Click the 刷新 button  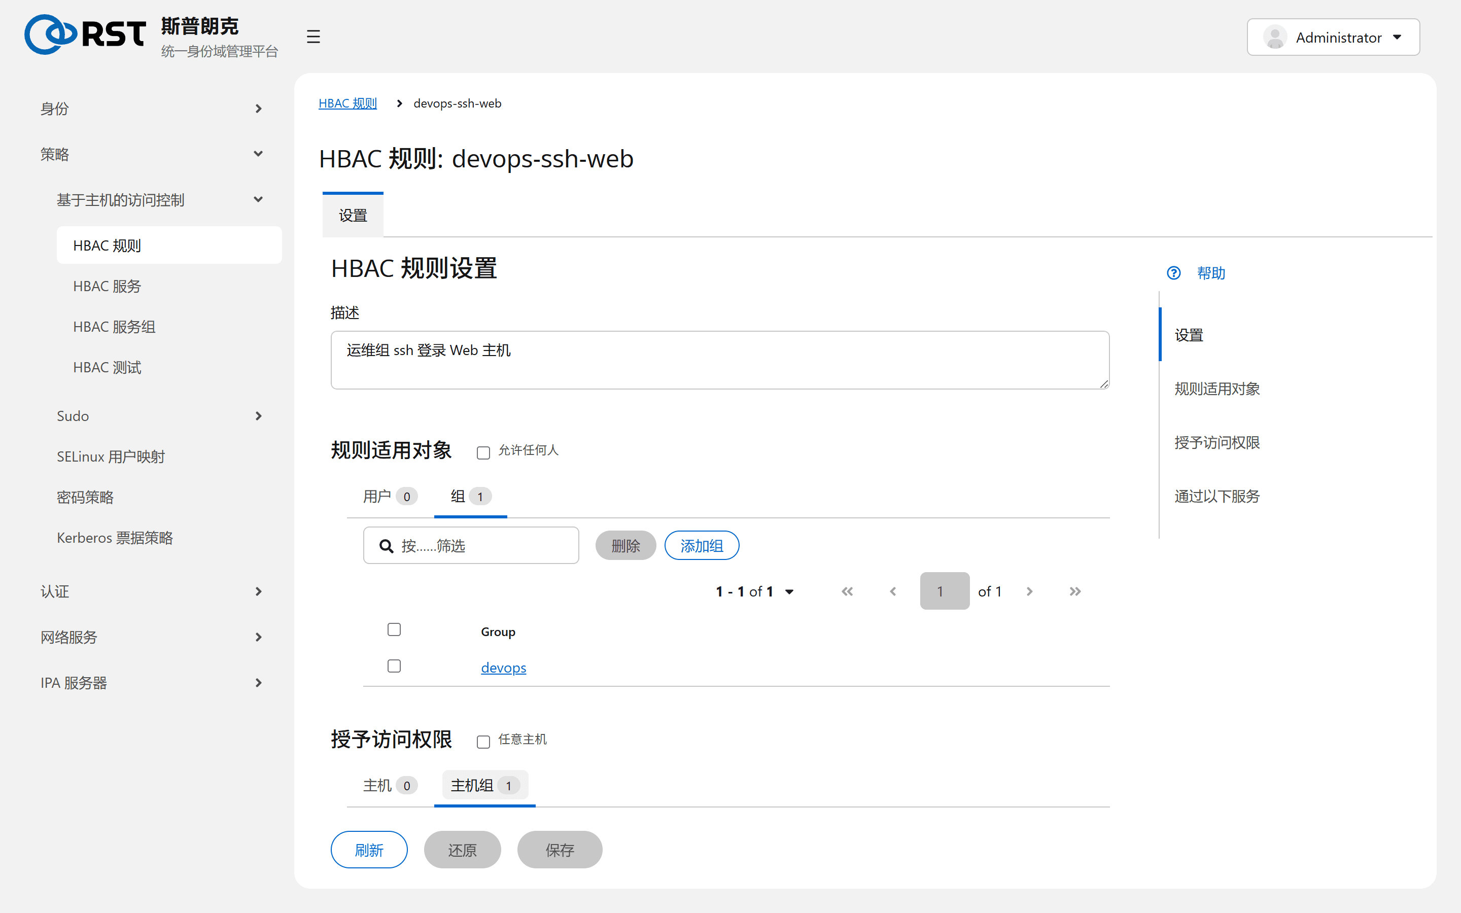point(369,850)
